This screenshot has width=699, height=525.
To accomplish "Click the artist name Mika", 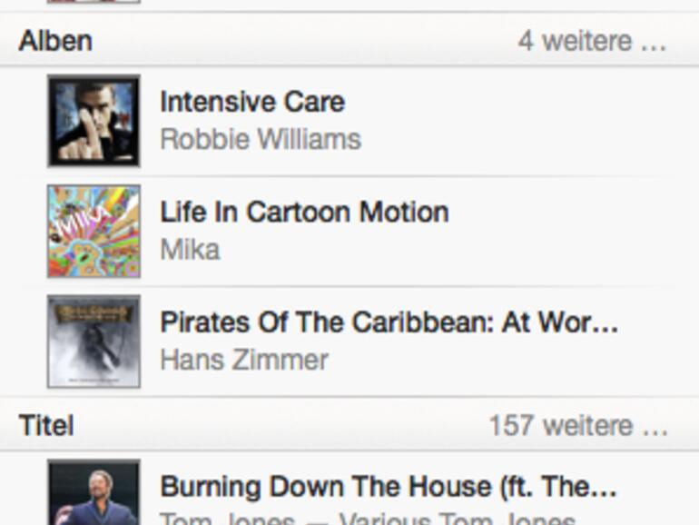I will (x=190, y=250).
